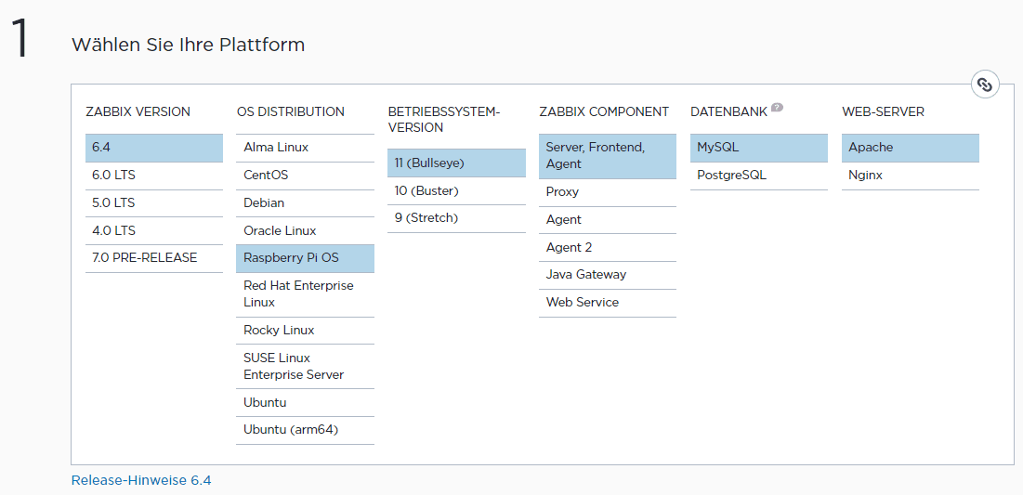Choose Agent 2 component

607,248
